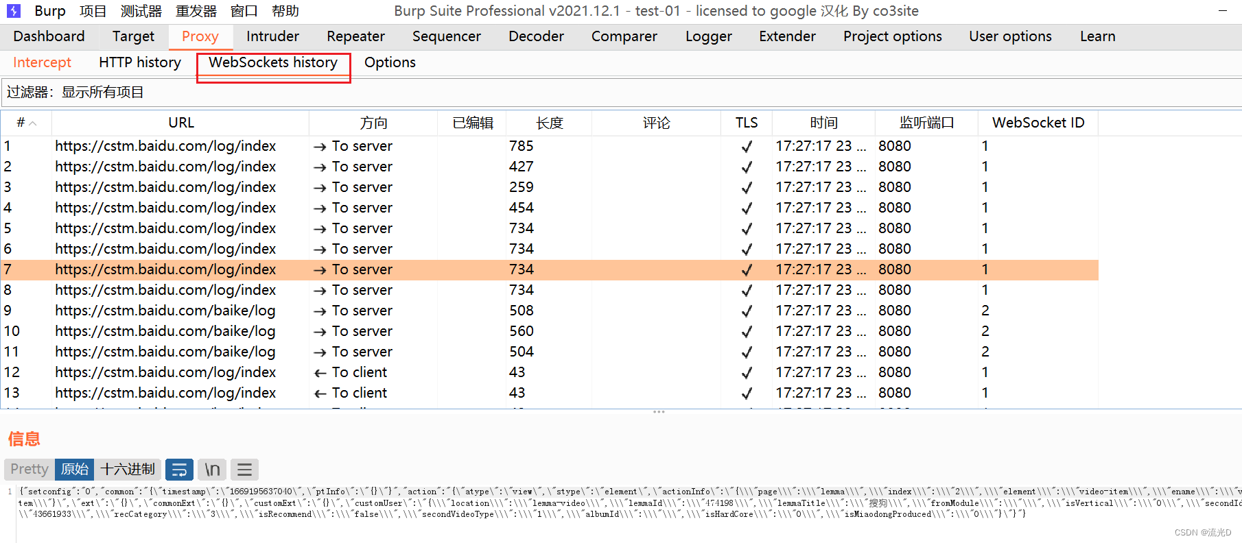Toggle the word wrap icon in message viewer

[179, 470]
